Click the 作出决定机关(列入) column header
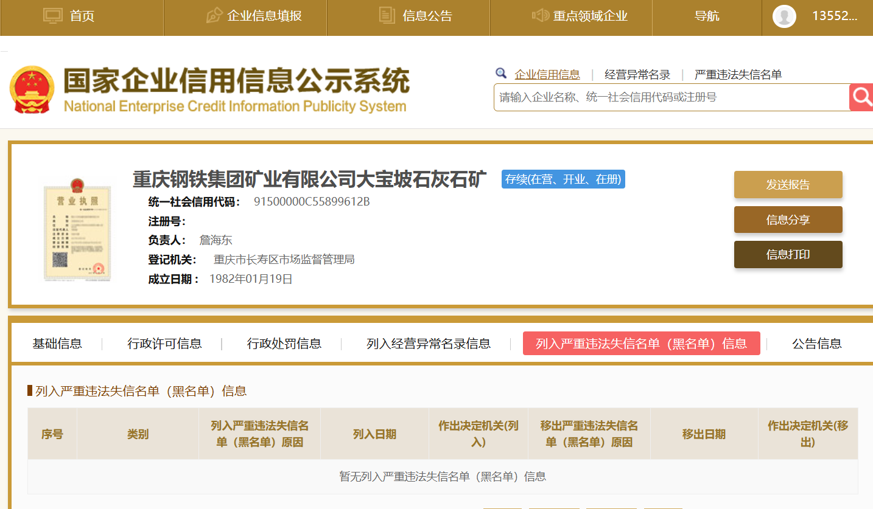This screenshot has width=873, height=509. (479, 434)
